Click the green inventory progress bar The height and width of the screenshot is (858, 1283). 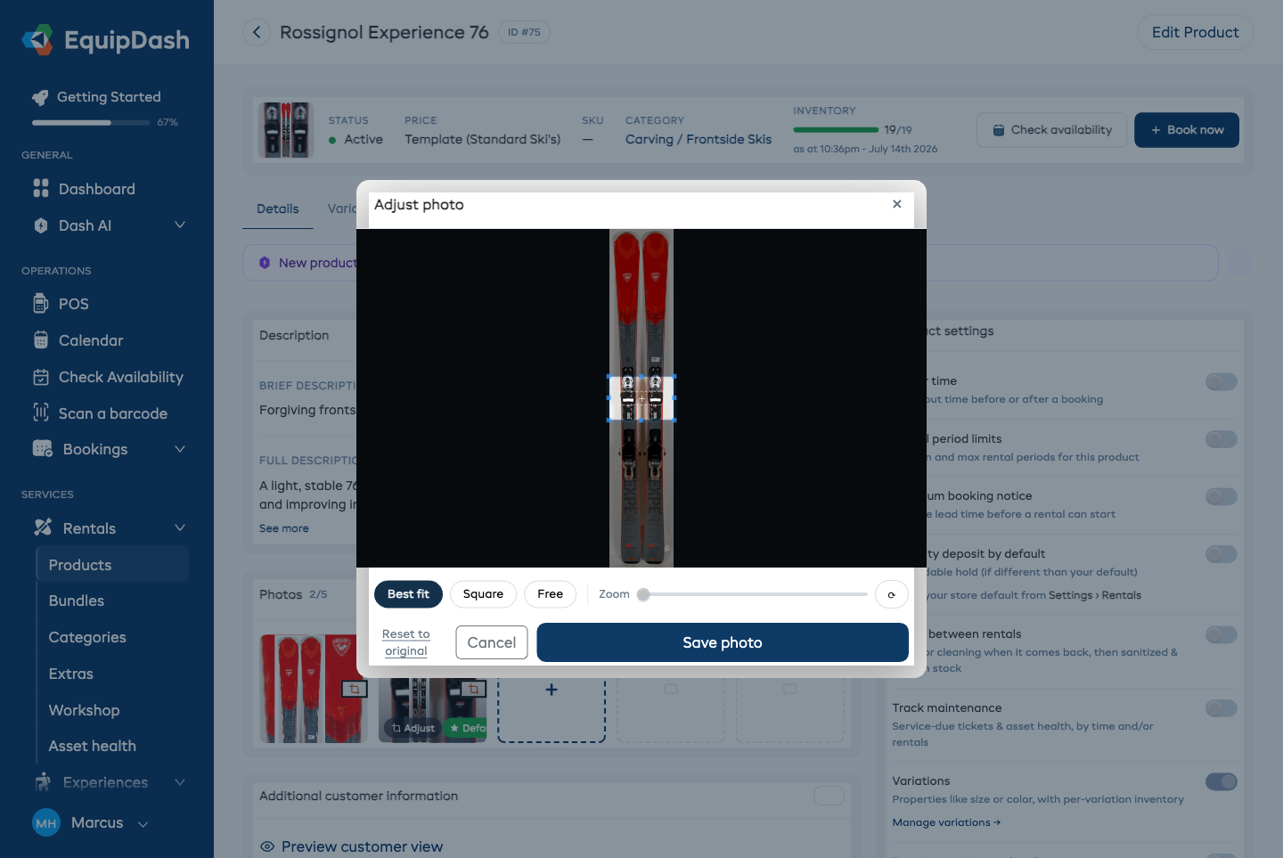[x=836, y=130]
